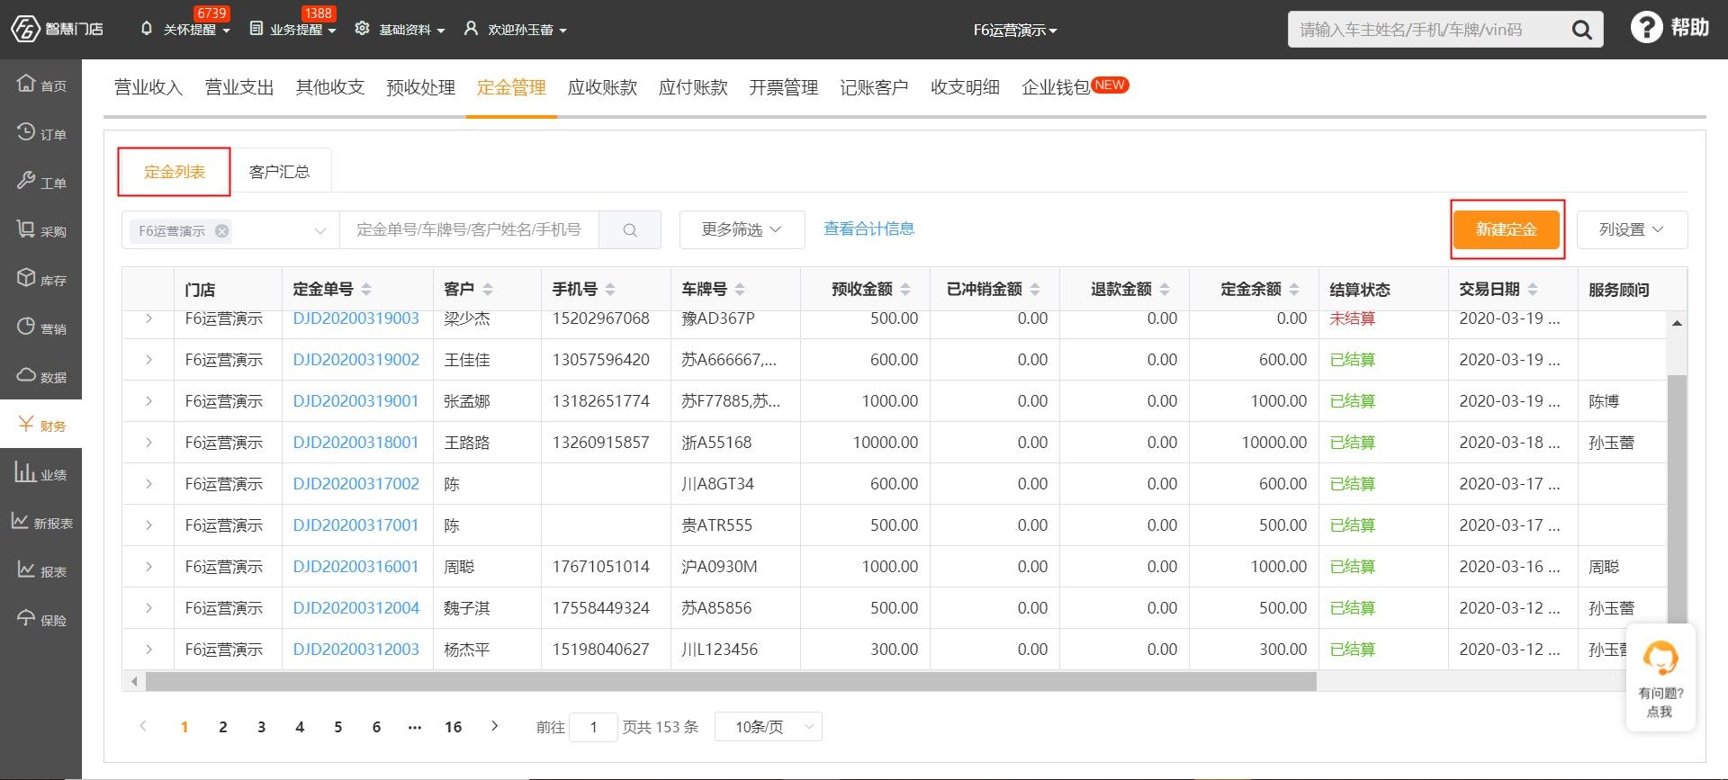Open the F6运营演示 store switcher in header

coord(1014,31)
